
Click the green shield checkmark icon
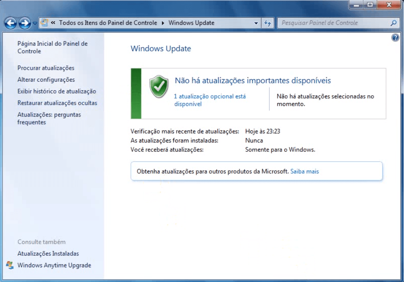coord(159,87)
